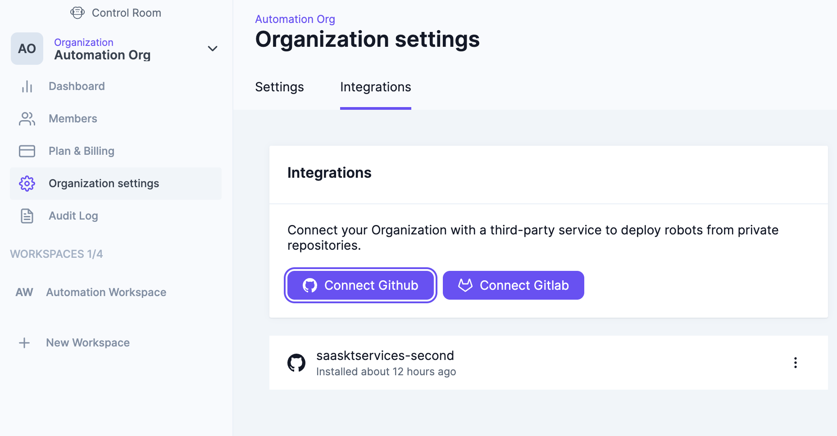The image size is (837, 436).
Task: Open the three-dot menu for saasktservices-second
Action: point(796,363)
